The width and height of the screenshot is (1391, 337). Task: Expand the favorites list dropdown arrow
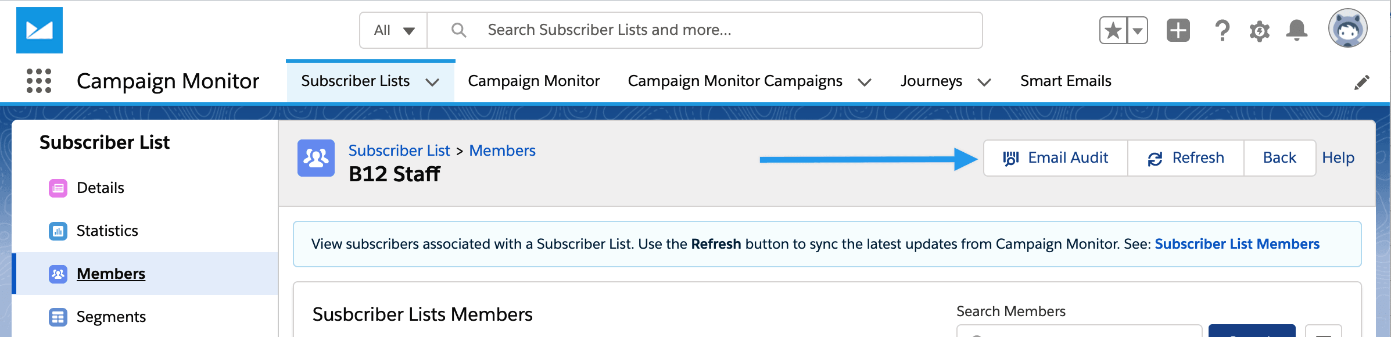click(1138, 30)
